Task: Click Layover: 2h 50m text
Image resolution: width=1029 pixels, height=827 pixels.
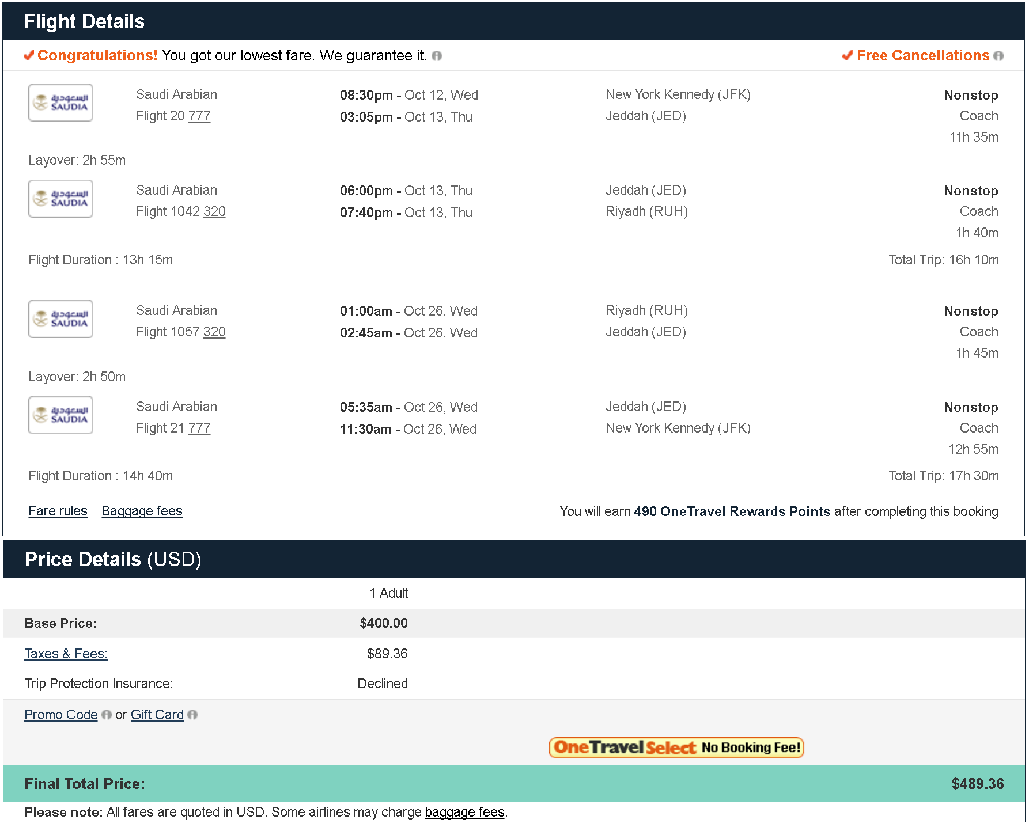Action: (x=77, y=377)
